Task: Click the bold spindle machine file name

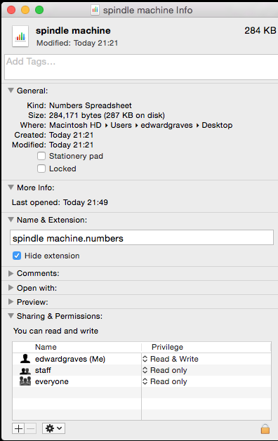Action: (73, 30)
